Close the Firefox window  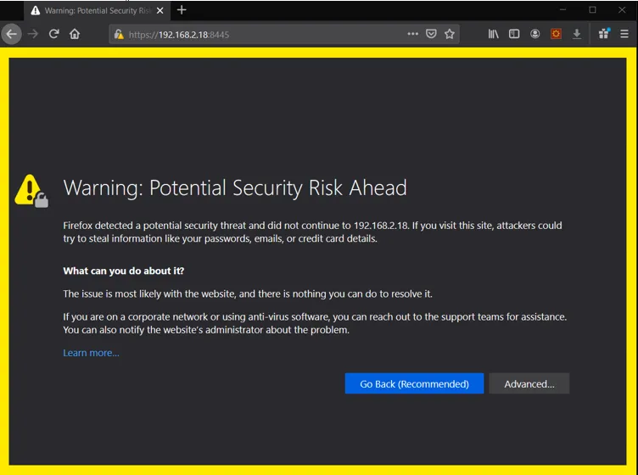click(622, 10)
